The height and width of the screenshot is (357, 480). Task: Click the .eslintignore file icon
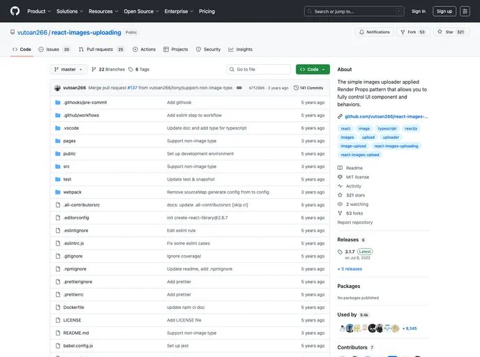click(57, 231)
